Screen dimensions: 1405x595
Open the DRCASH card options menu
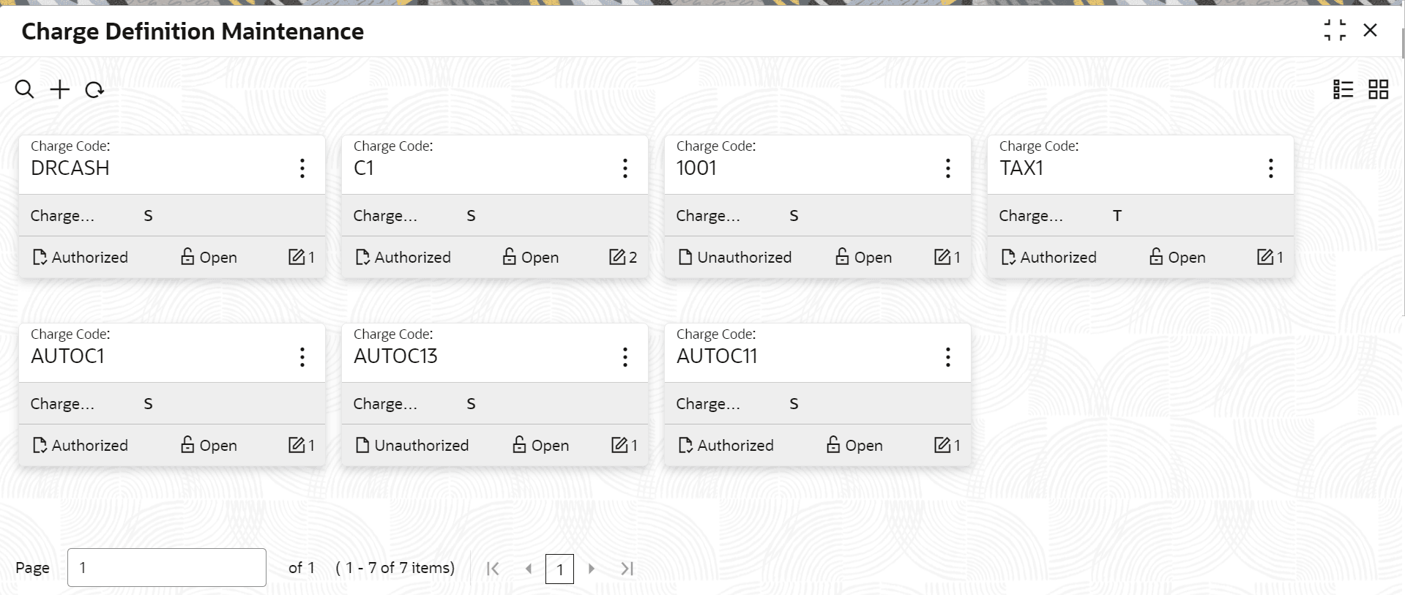pyautogui.click(x=302, y=168)
